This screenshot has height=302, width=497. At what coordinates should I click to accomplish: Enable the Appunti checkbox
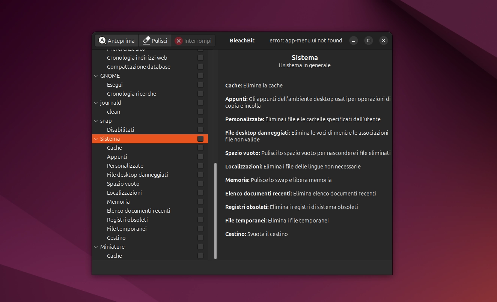coord(200,157)
